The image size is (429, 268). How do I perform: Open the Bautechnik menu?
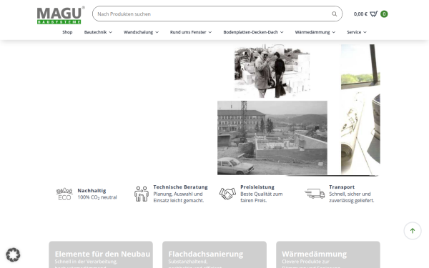click(x=95, y=32)
